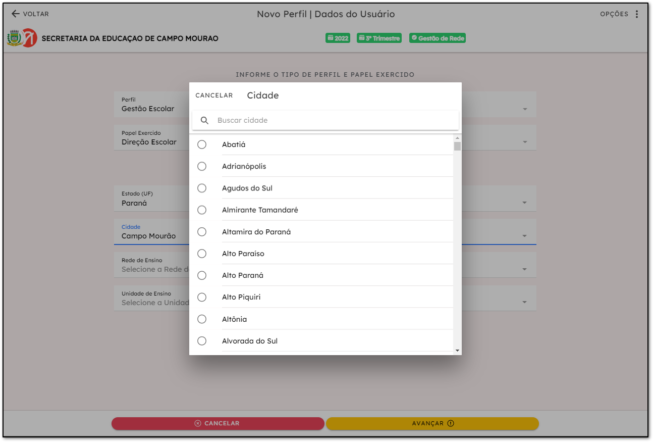Viewport: 653px width, 442px height.
Task: Click the city list scrollbar down arrow
Action: click(x=457, y=350)
